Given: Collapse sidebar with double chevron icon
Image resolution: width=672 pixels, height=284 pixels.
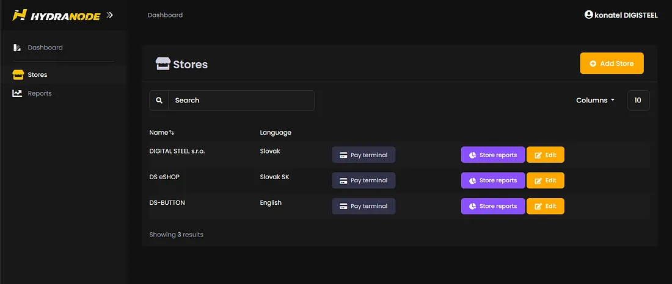Looking at the screenshot, I should [x=109, y=15].
